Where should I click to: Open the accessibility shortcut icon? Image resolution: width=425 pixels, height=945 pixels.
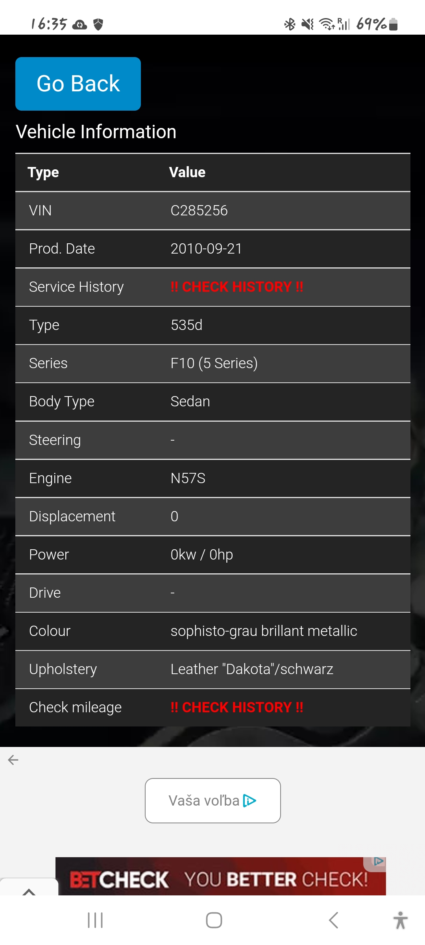(400, 920)
